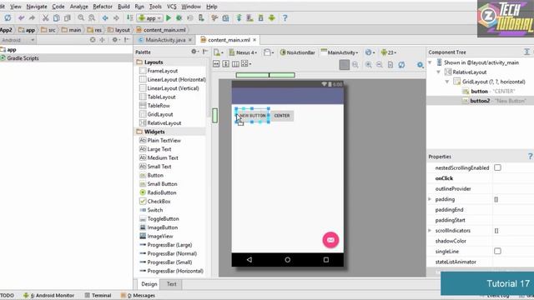
Task: Expand the padding property
Action: [x=430, y=199]
